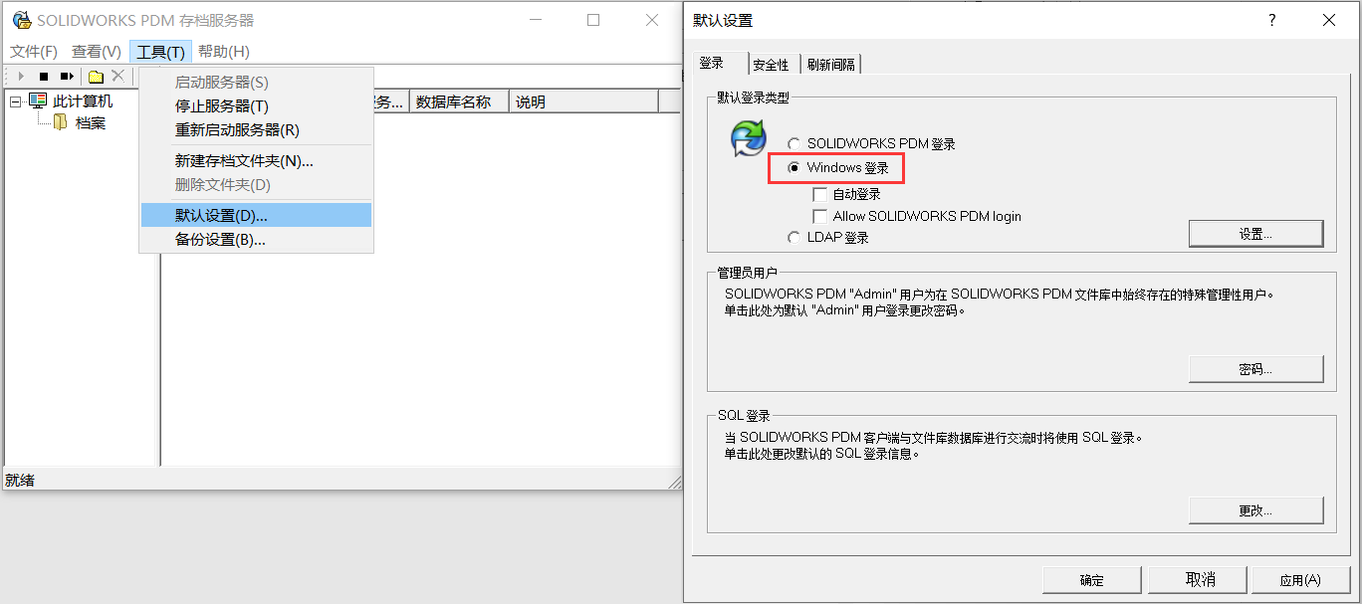Click the Start Server toolbar icon
This screenshot has width=1362, height=604.
click(x=19, y=75)
